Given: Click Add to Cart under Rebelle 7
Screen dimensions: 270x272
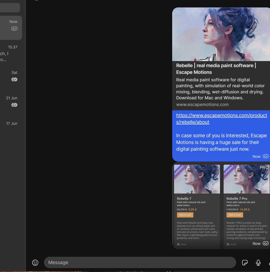Looking at the screenshot, I should coord(185,215).
